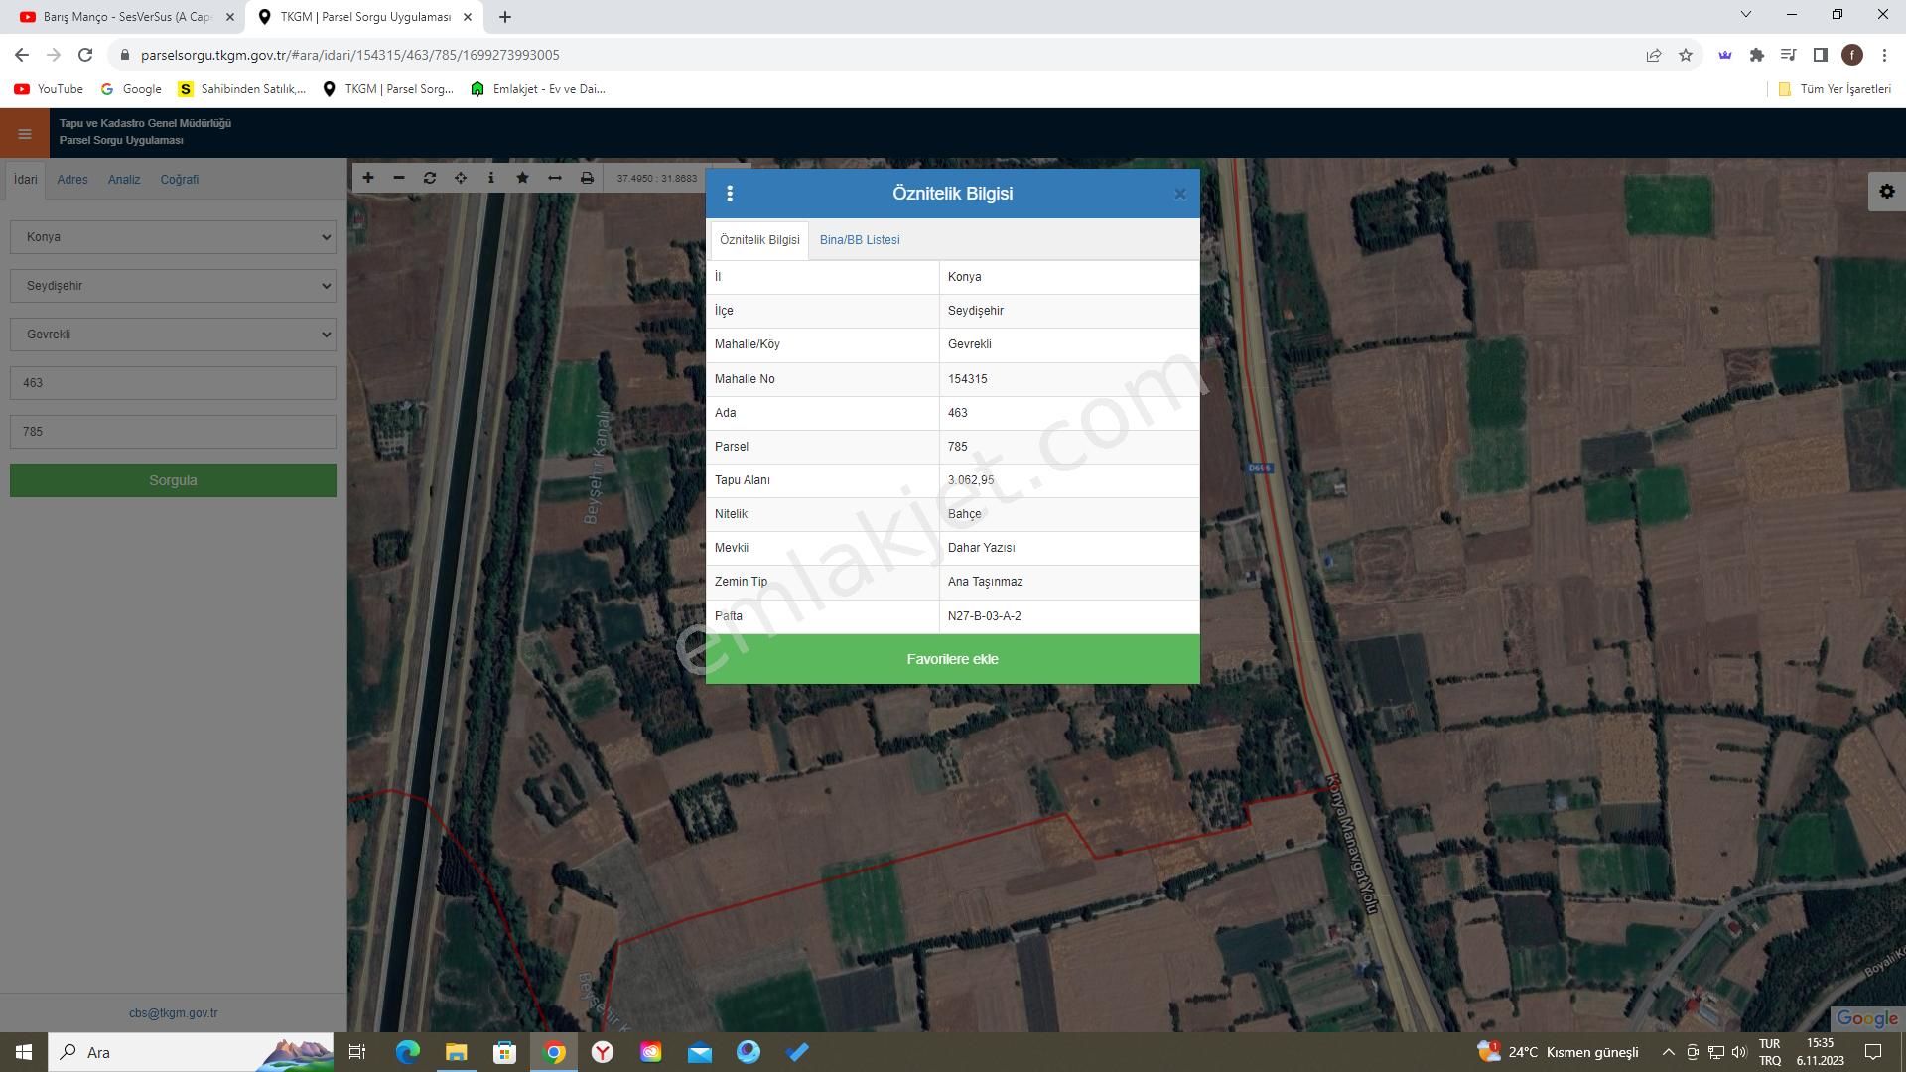Screen dimensions: 1906x1072
Task: Click the Sorgula button
Action: coord(173,480)
